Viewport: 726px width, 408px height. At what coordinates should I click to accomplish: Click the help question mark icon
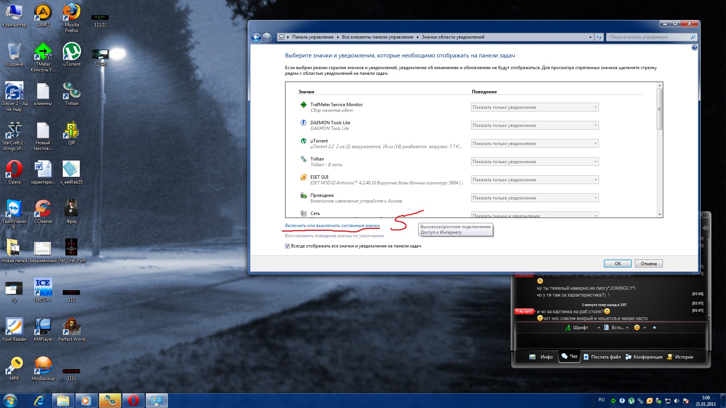tap(694, 48)
